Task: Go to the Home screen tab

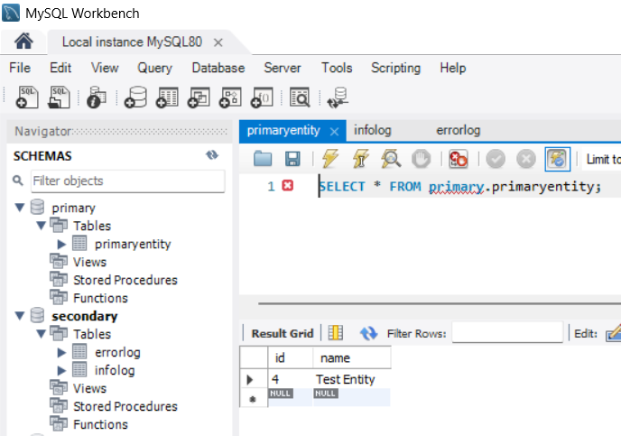Action: 23,42
